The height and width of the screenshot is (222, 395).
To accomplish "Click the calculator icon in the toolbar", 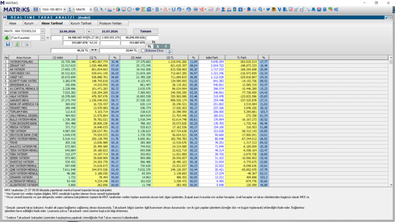I will pyautogui.click(x=325, y=9).
